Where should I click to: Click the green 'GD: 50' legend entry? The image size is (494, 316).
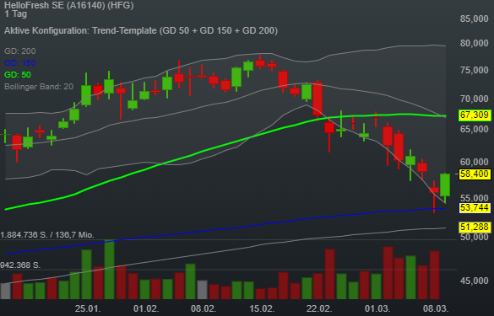click(18, 75)
